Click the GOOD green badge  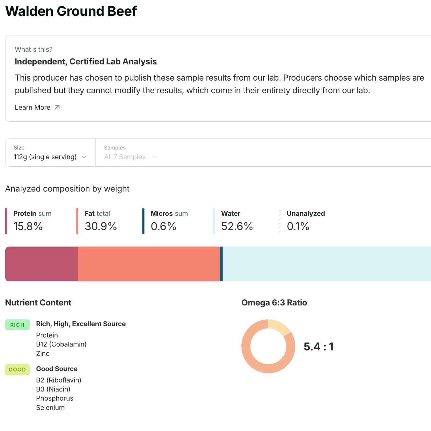point(17,370)
